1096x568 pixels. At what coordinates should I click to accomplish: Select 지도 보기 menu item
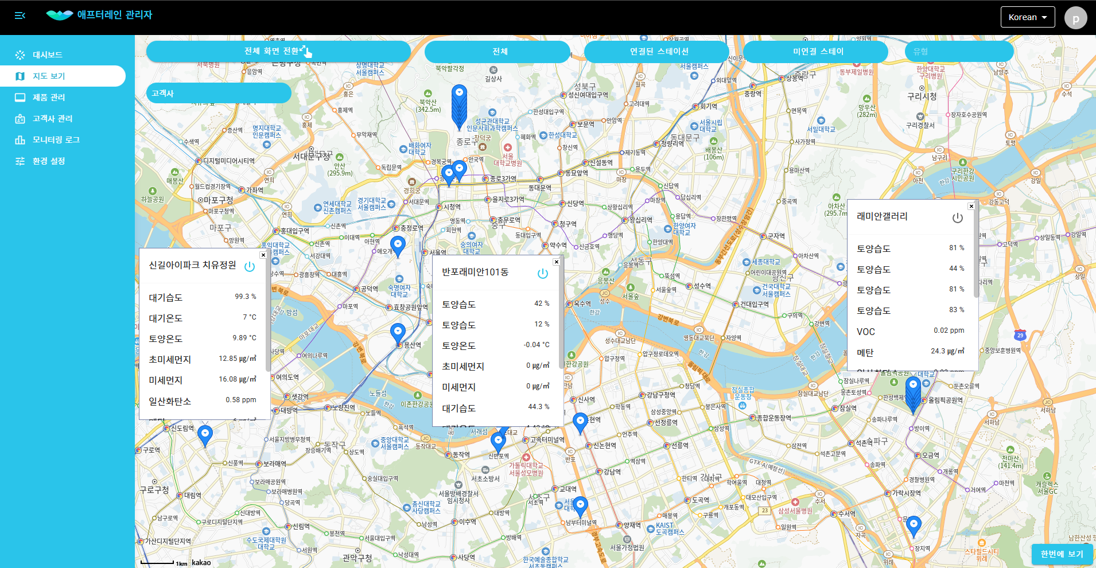click(x=63, y=76)
